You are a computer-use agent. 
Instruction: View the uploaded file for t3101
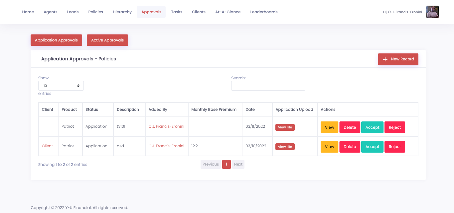[285, 127]
